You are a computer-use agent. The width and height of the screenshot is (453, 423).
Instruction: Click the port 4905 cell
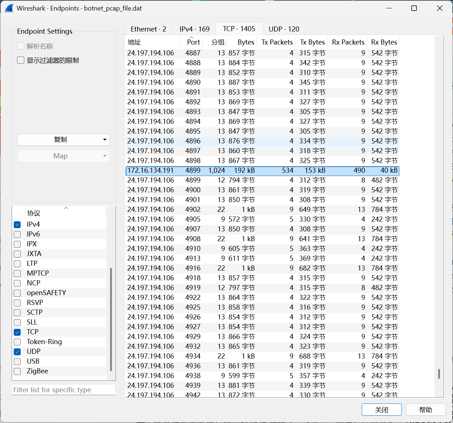(x=193, y=219)
